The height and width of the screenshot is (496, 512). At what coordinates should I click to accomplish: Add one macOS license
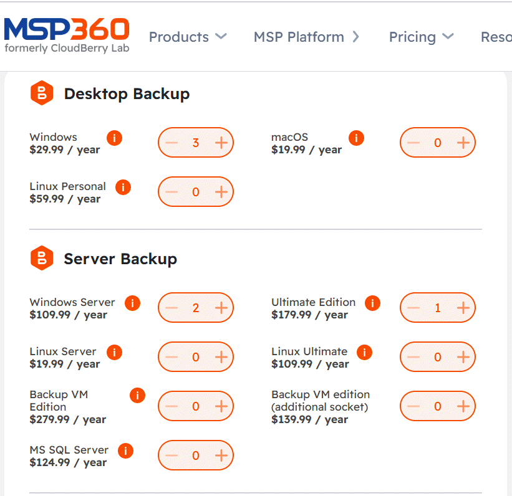point(463,143)
